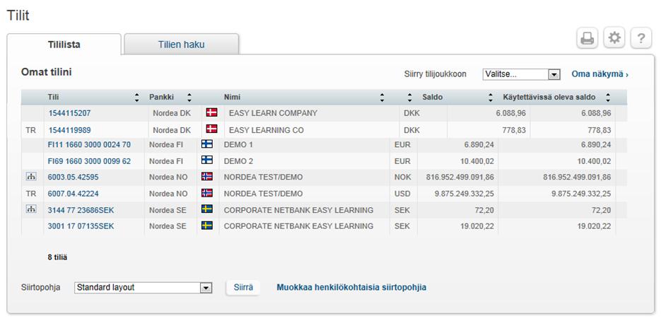
Task: Click the Norwegian flag in the USD account row
Action: (x=207, y=193)
